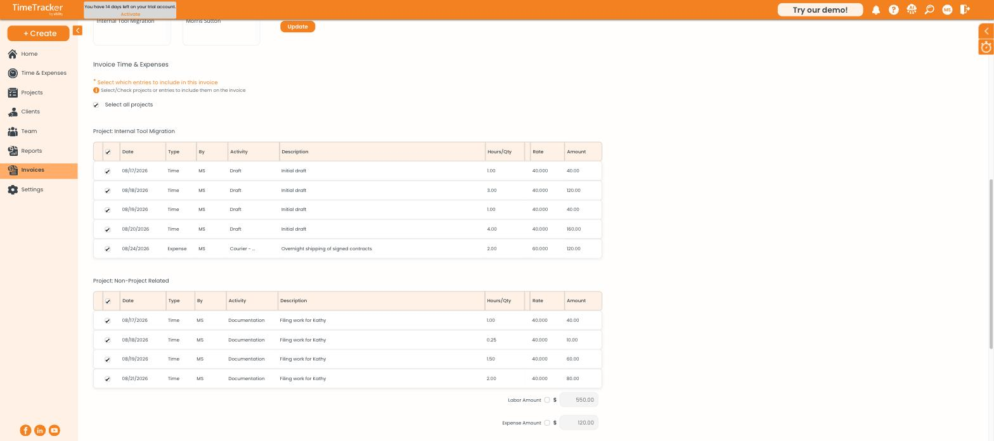Click the Labor Amount 550.00 field
Viewport: 994px width, 441px height.
point(579,400)
